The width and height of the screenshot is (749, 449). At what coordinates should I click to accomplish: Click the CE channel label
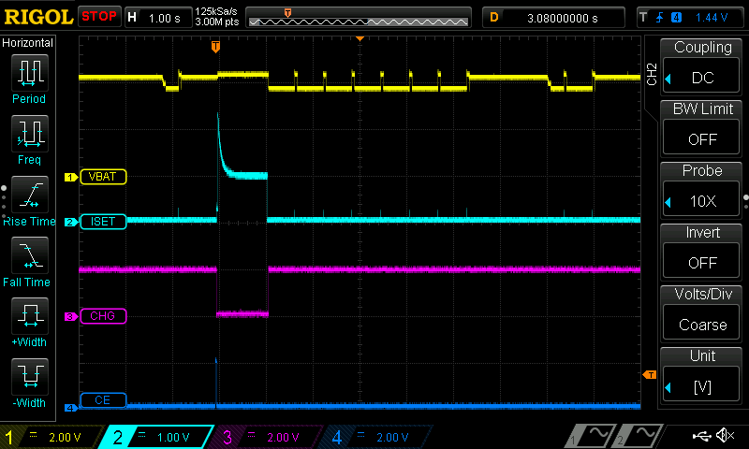[x=103, y=399]
